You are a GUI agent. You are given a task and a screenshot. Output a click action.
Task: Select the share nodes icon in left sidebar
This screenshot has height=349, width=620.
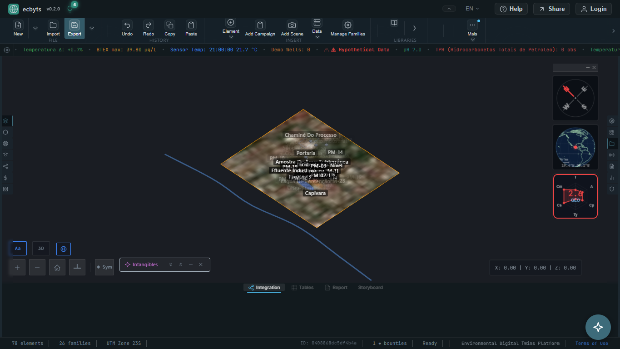coord(5,166)
